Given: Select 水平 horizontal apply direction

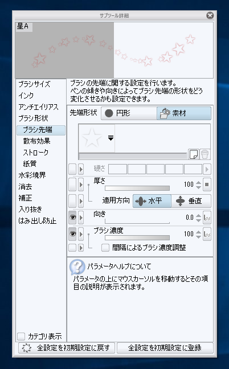Looking at the screenshot, I should click(152, 201).
